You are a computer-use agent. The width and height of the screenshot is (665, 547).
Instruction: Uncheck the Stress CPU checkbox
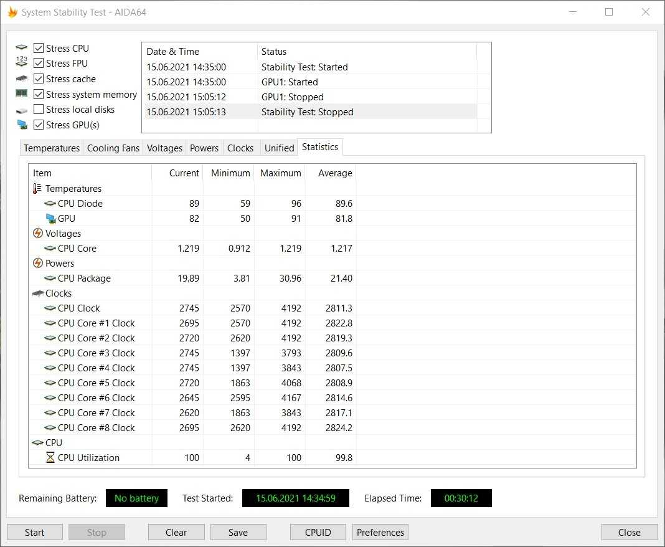click(x=39, y=49)
